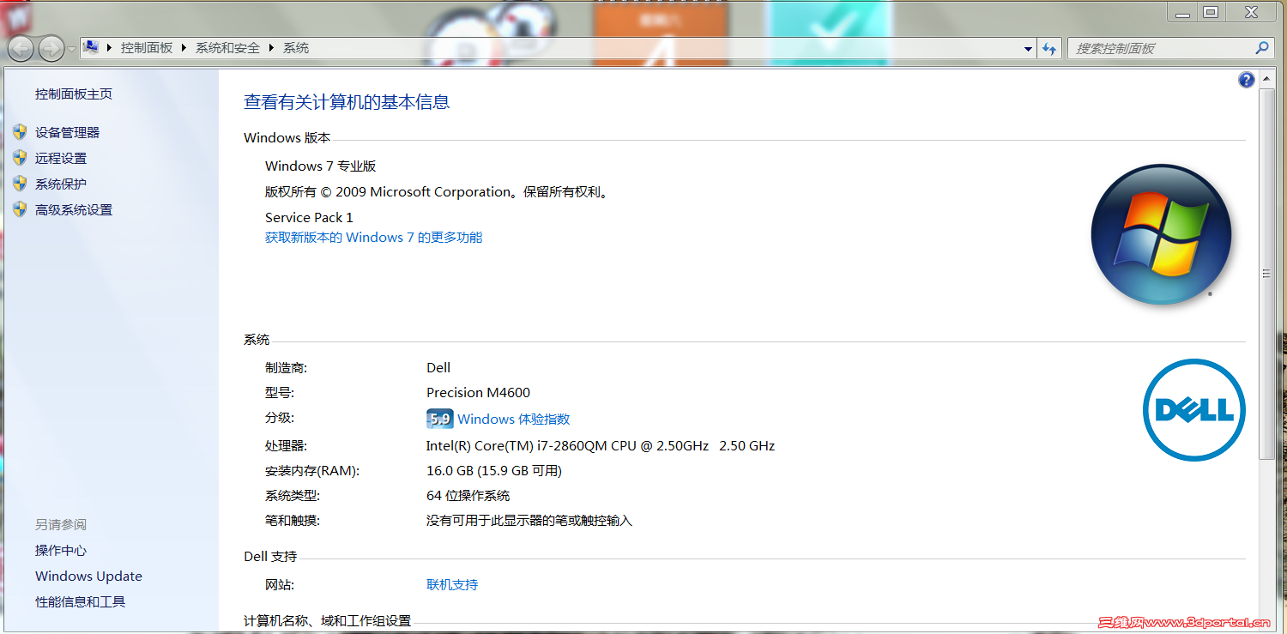Image resolution: width=1287 pixels, height=634 pixels.
Task: Open help with the blue question mark icon
Action: [x=1247, y=80]
